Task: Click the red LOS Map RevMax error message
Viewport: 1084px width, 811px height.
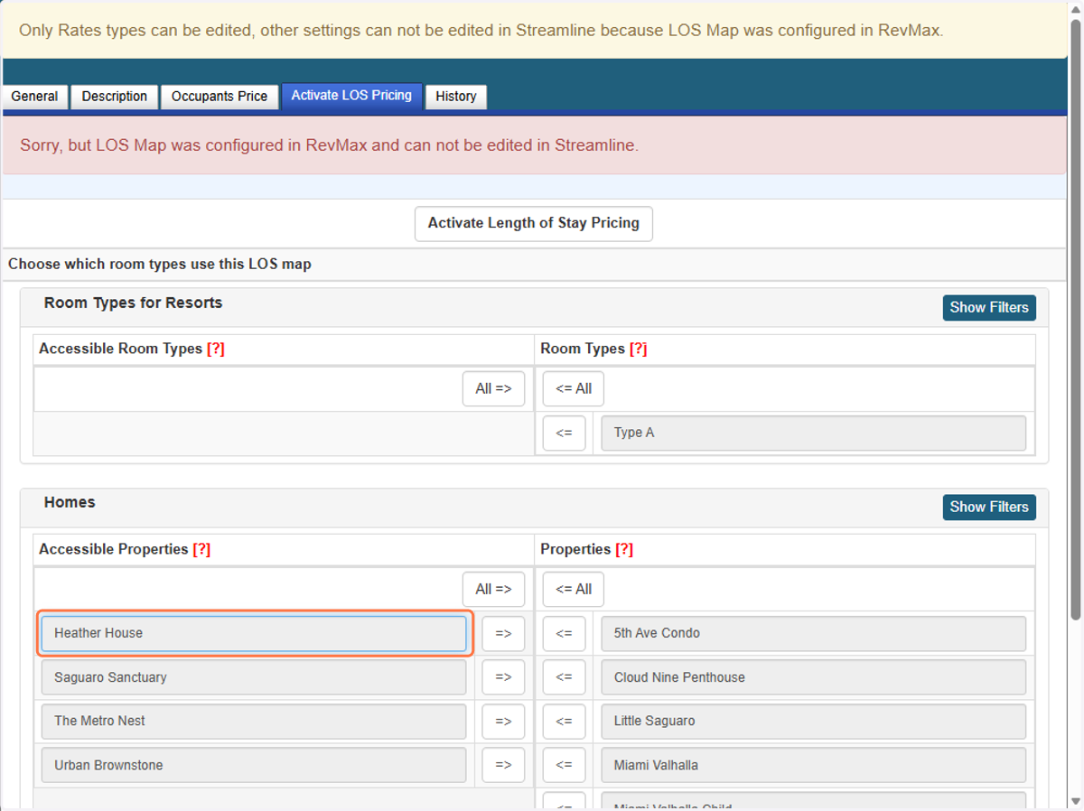Action: click(x=329, y=144)
